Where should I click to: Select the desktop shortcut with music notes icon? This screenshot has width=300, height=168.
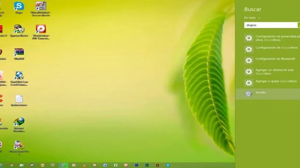(41, 9)
